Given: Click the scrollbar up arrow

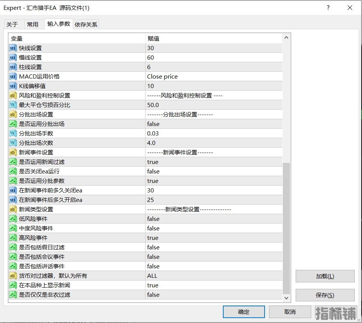Looking at the screenshot, I should (286, 38).
